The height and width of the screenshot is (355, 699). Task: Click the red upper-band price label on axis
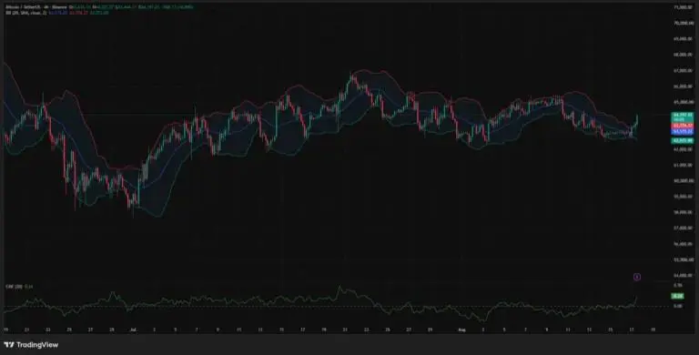(x=683, y=127)
